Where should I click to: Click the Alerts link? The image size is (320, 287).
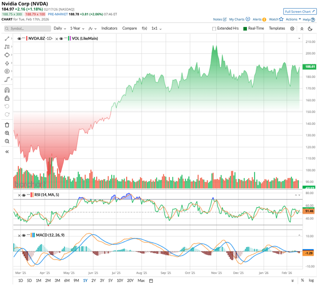[259, 19]
